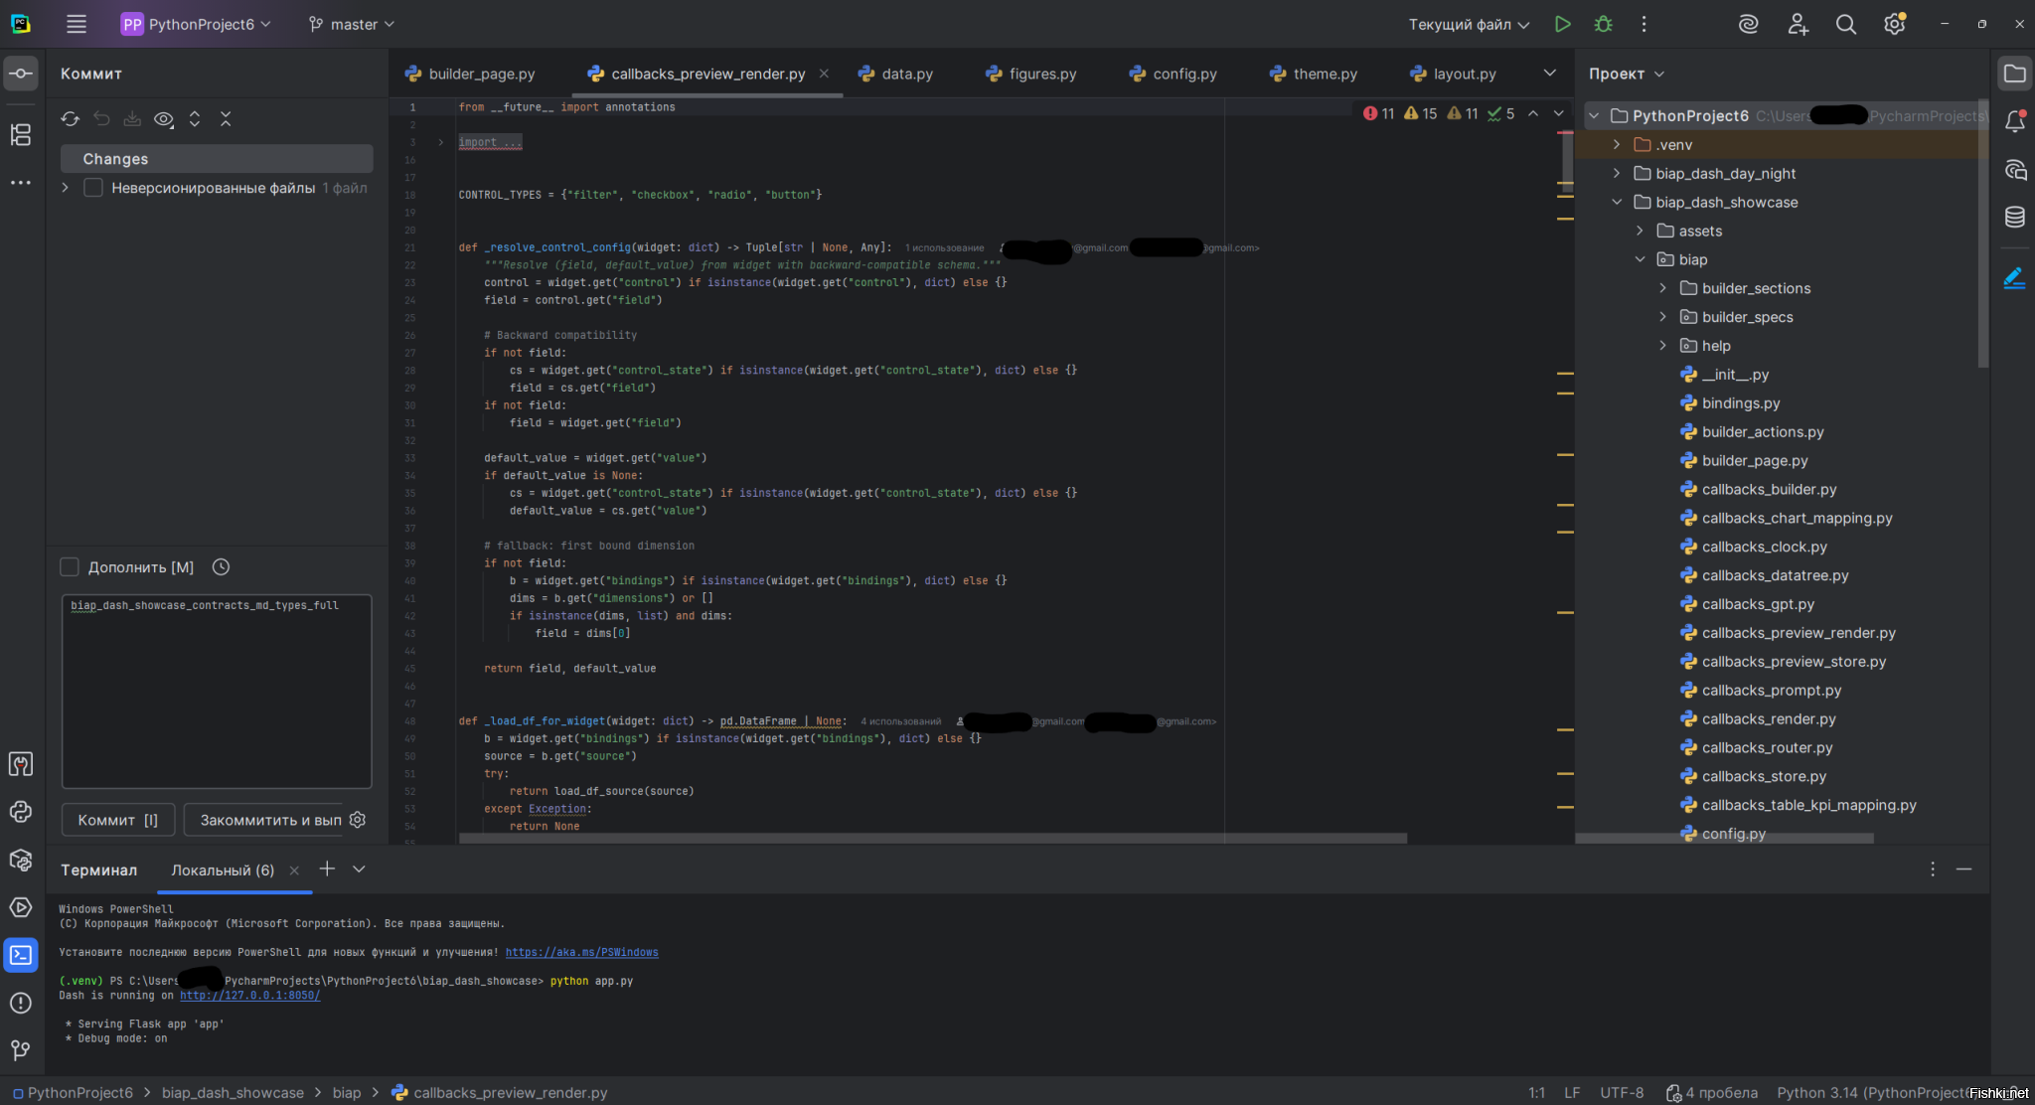
Task: Click the green Run button
Action: (1562, 24)
